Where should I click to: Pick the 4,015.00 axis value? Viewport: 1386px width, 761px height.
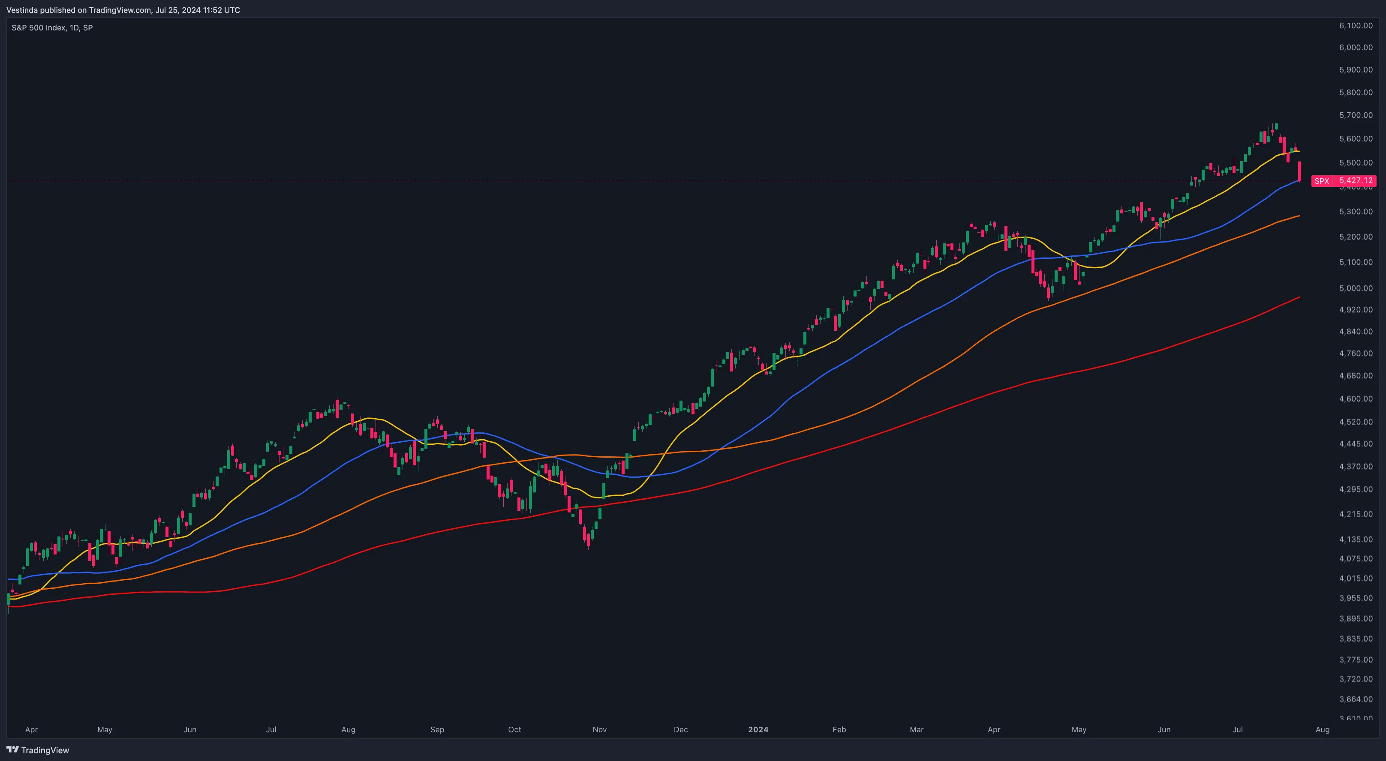click(x=1356, y=578)
